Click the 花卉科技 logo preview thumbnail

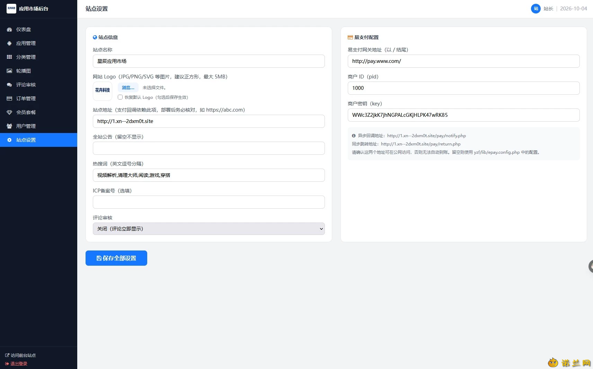103,91
